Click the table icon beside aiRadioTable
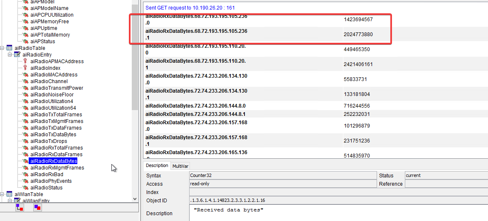 [x=10, y=48]
